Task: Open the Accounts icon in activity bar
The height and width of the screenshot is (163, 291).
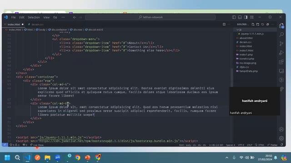Action: (281, 129)
